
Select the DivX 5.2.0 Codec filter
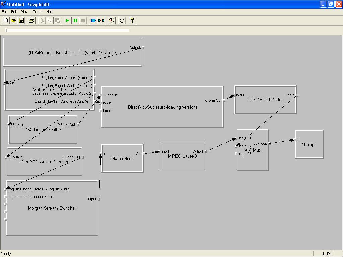point(265,100)
